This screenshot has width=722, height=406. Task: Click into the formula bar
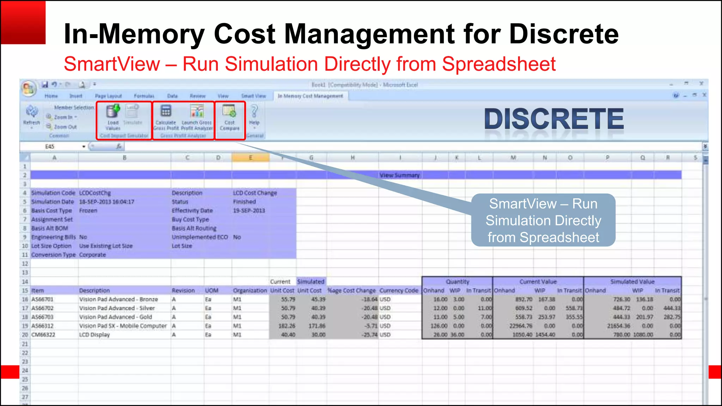pyautogui.click(x=412, y=146)
